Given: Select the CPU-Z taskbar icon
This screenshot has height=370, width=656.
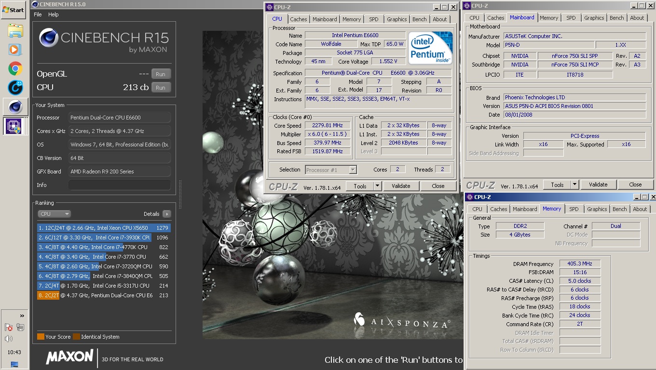Looking at the screenshot, I should click(x=15, y=126).
